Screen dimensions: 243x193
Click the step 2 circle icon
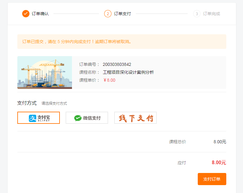pyautogui.click(x=108, y=14)
